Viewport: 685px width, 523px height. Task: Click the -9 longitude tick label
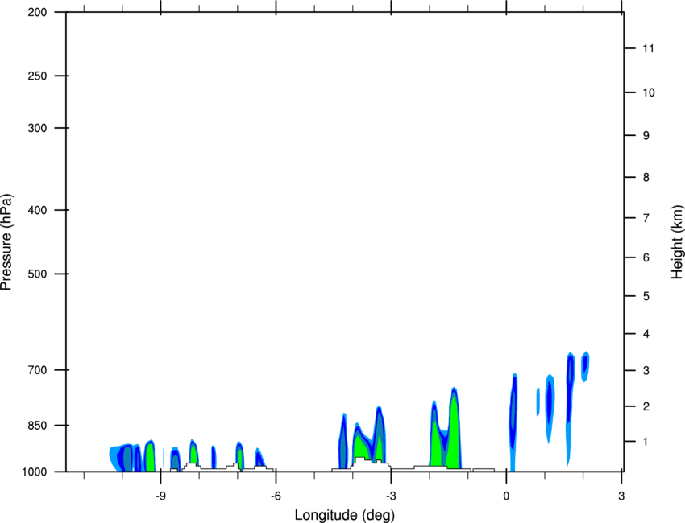(160, 496)
